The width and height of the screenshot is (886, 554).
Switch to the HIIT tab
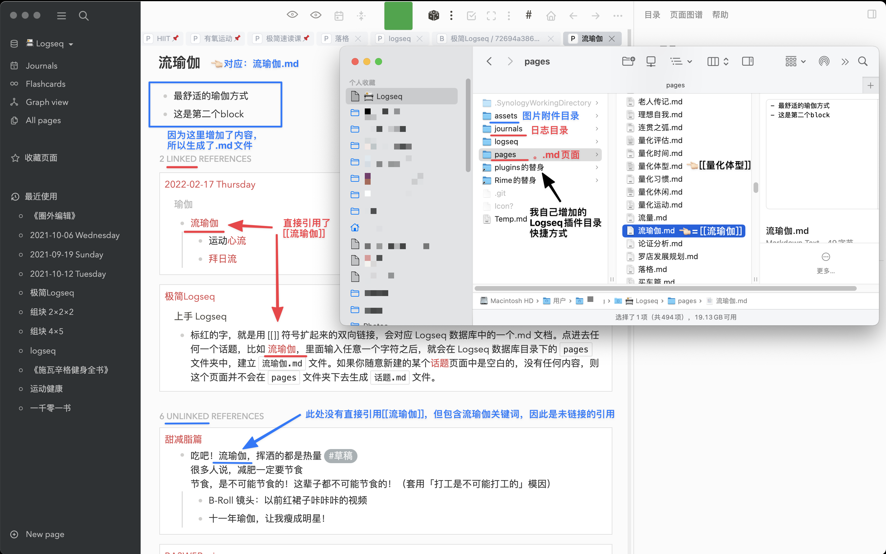pos(163,38)
